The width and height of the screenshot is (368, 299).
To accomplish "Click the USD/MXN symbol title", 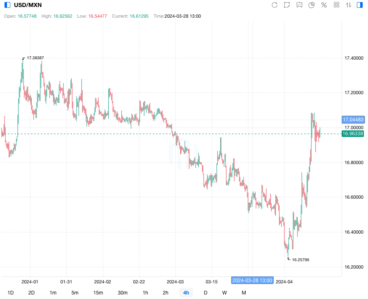I will (x=28, y=5).
